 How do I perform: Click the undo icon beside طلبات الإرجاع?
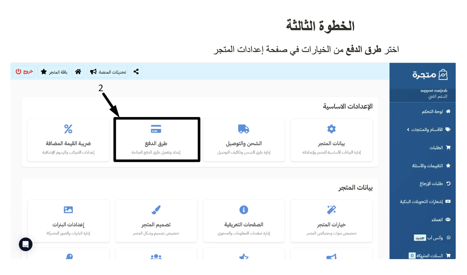(448, 184)
